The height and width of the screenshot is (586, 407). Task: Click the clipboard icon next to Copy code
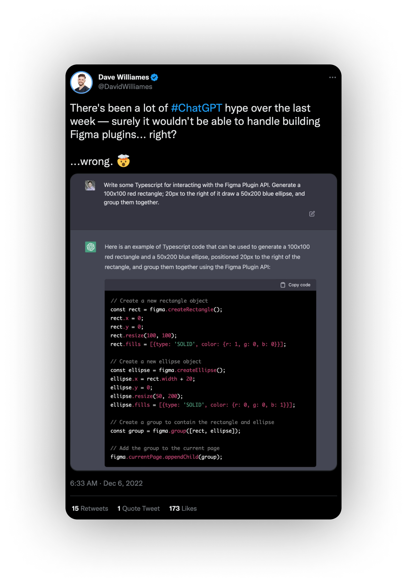click(x=283, y=284)
